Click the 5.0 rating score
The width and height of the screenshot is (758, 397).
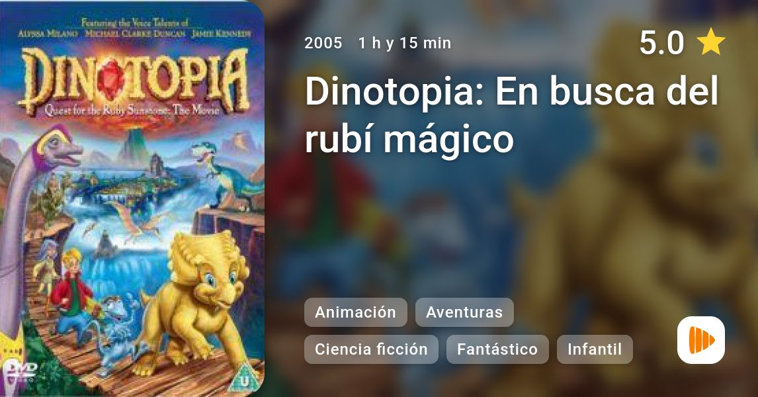click(661, 42)
